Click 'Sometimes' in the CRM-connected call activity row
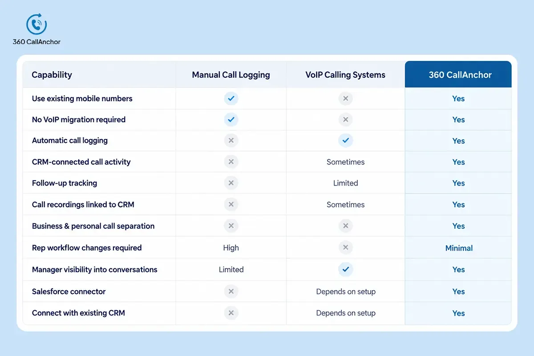The width and height of the screenshot is (534, 356). [x=345, y=162]
